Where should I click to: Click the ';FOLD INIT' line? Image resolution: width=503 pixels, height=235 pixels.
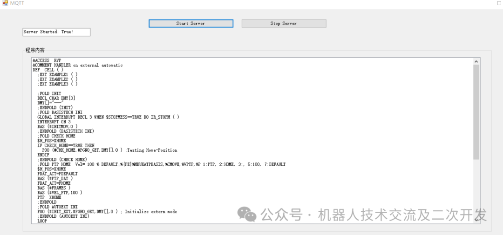tap(49, 94)
